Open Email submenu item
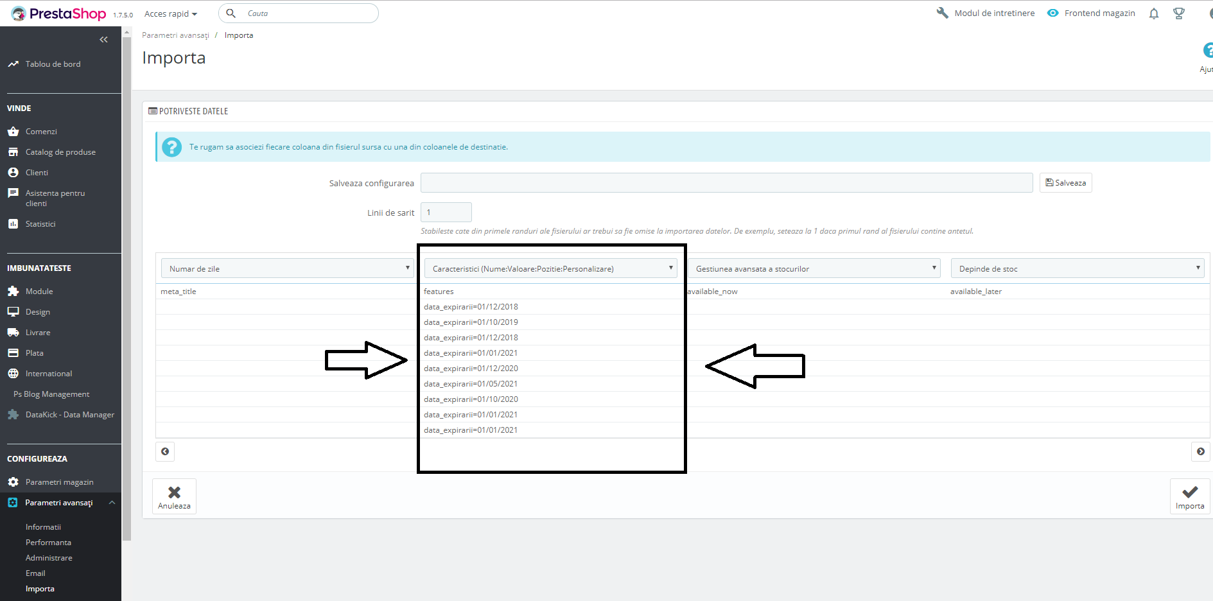Screen dimensions: 1213x601 [35, 573]
